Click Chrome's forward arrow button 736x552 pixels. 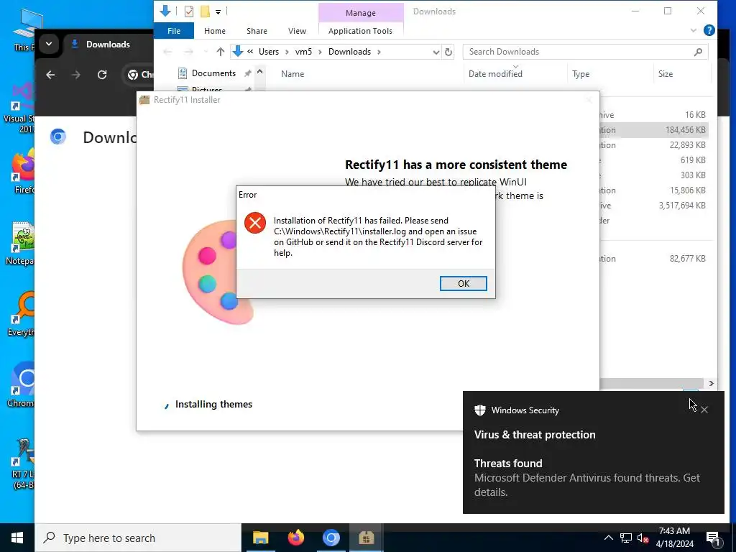tap(75, 75)
